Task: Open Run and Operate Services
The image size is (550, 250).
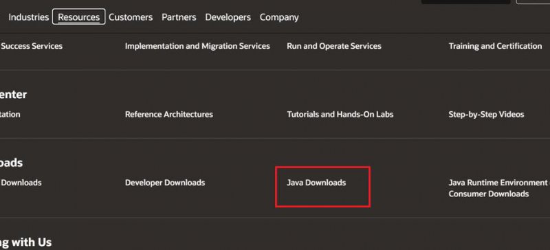Action: tap(334, 46)
